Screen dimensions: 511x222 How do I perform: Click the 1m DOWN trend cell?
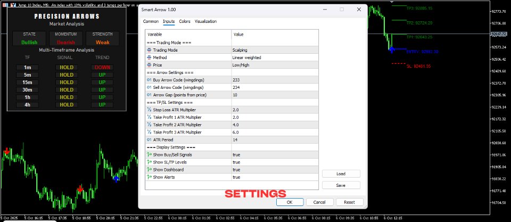coord(102,68)
